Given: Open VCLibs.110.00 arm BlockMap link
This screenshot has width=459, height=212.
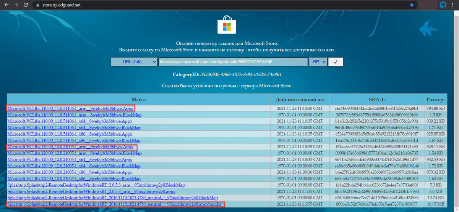Looking at the screenshot, I should [x=75, y=115].
